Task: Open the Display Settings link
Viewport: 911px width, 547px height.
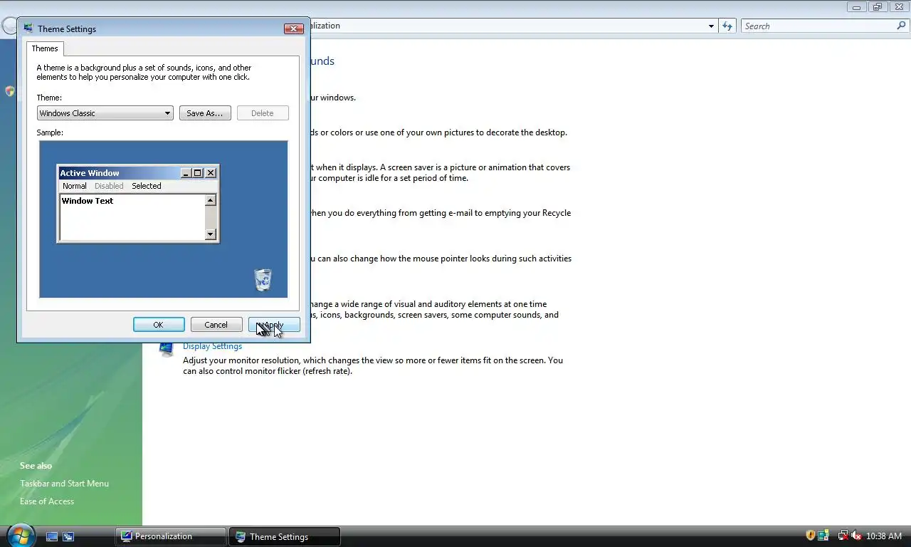Action: tap(212, 346)
